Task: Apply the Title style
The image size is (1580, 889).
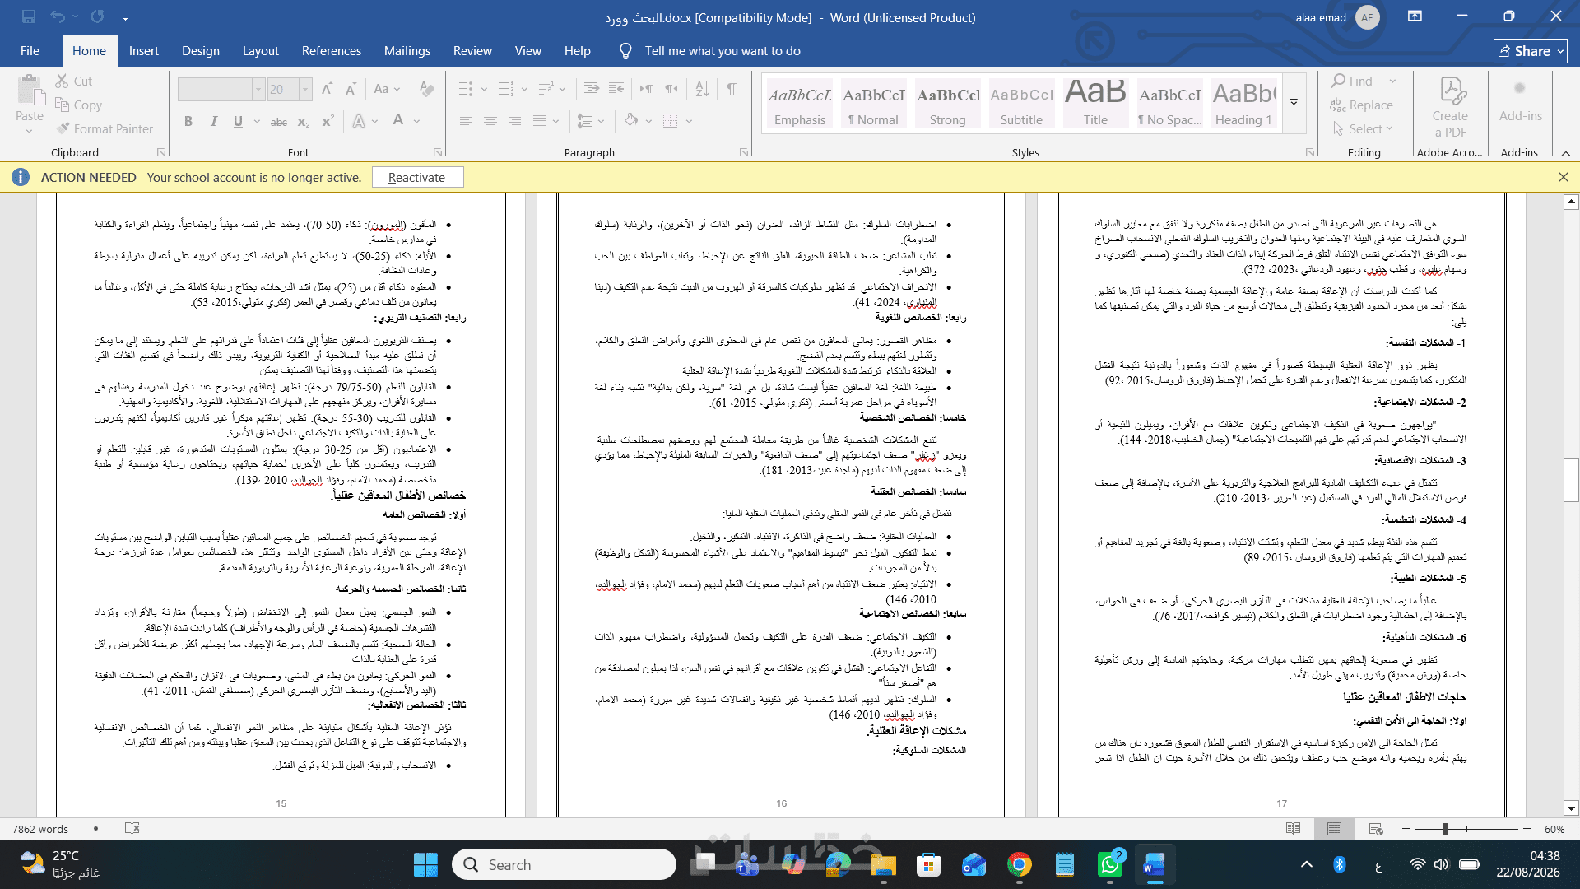Action: pyautogui.click(x=1095, y=103)
